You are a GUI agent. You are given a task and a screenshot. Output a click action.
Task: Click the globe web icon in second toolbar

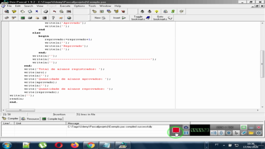[x=69, y=18]
